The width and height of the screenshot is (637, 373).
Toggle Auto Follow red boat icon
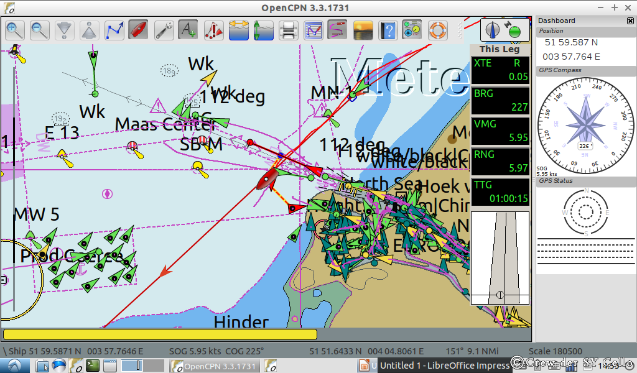138,29
